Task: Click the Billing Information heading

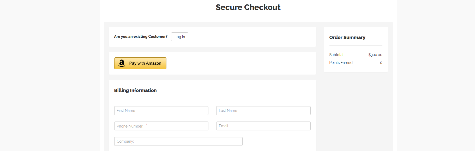Action: click(x=135, y=90)
